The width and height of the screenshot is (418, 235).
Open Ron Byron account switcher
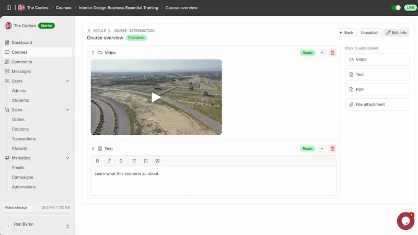67,227
